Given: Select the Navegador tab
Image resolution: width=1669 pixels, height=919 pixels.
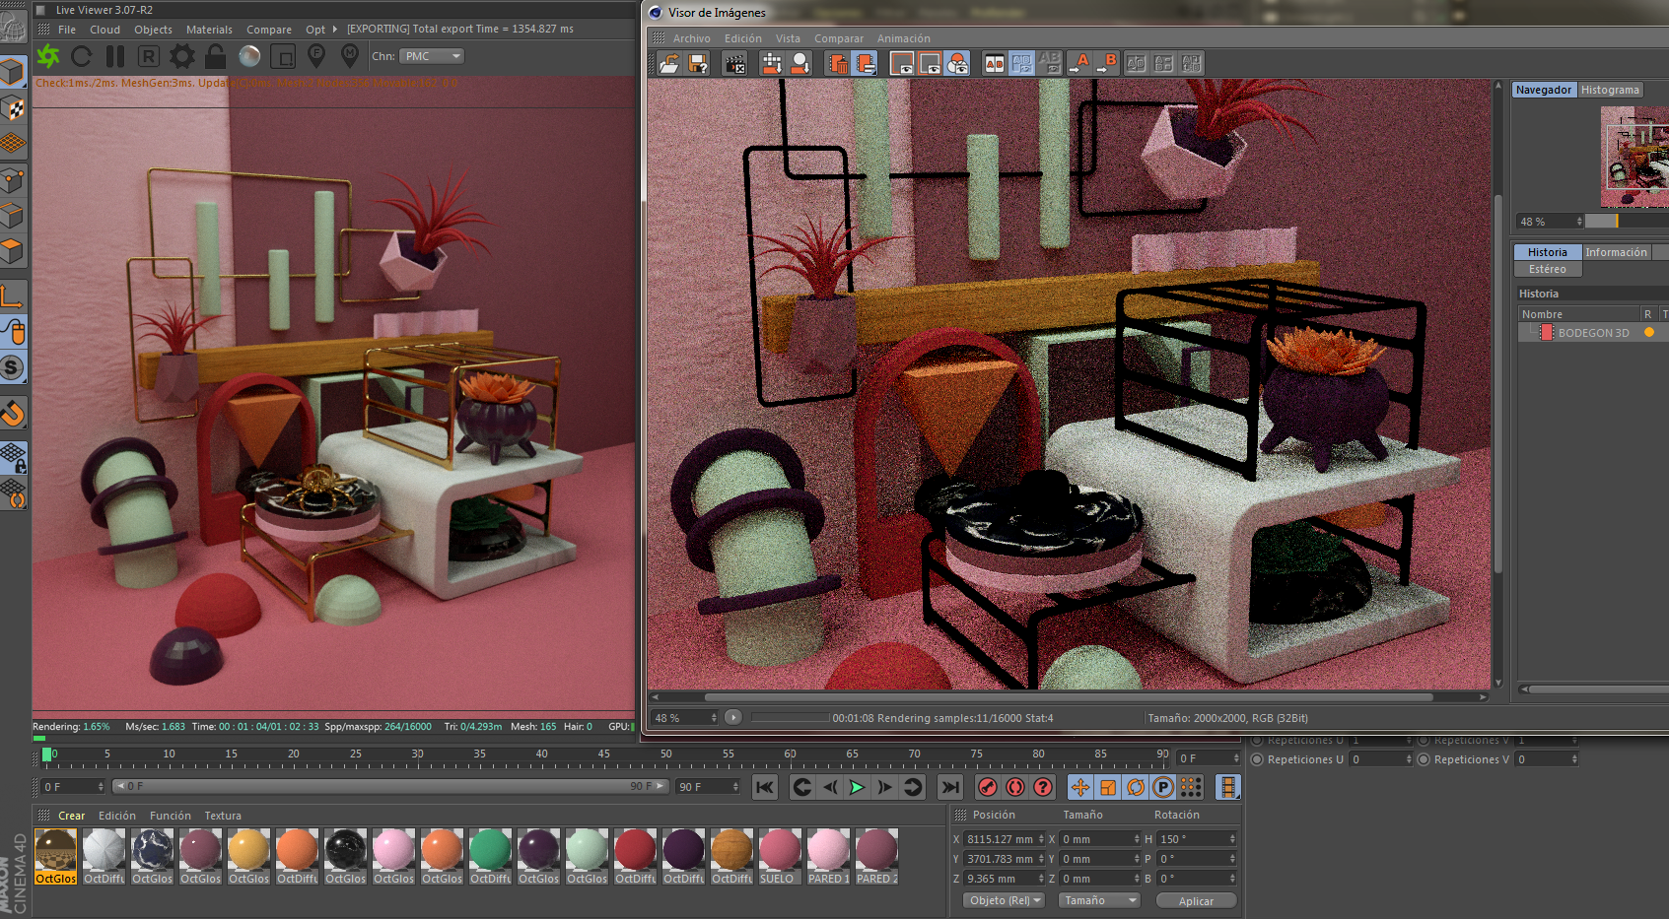Looking at the screenshot, I should click(x=1544, y=90).
